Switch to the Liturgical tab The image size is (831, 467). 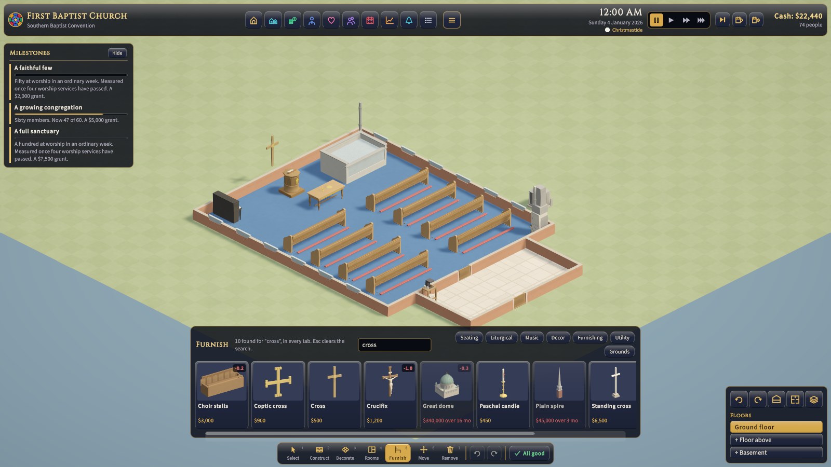[501, 338]
